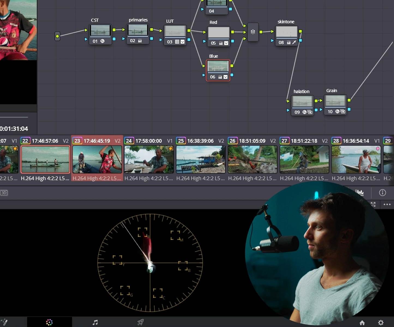Click the clip 24 timecode header
The image size is (394, 327).
tap(148, 141)
